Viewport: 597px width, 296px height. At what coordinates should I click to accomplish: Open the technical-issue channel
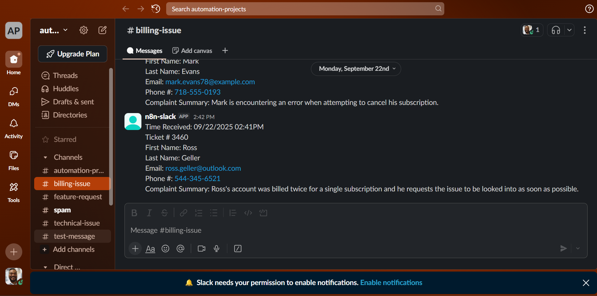[x=72, y=223]
